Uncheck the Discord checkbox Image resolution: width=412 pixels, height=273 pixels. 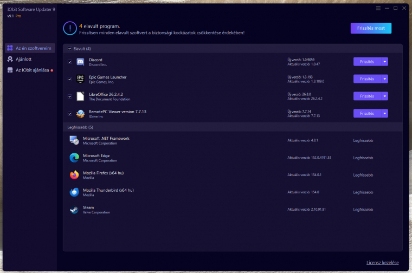click(x=69, y=62)
